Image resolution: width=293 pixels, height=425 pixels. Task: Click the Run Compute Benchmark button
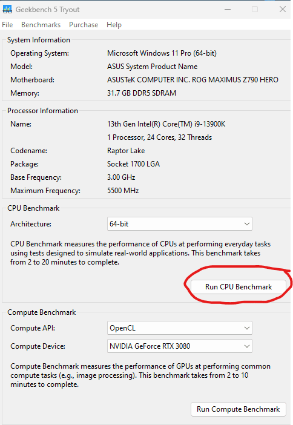239,409
